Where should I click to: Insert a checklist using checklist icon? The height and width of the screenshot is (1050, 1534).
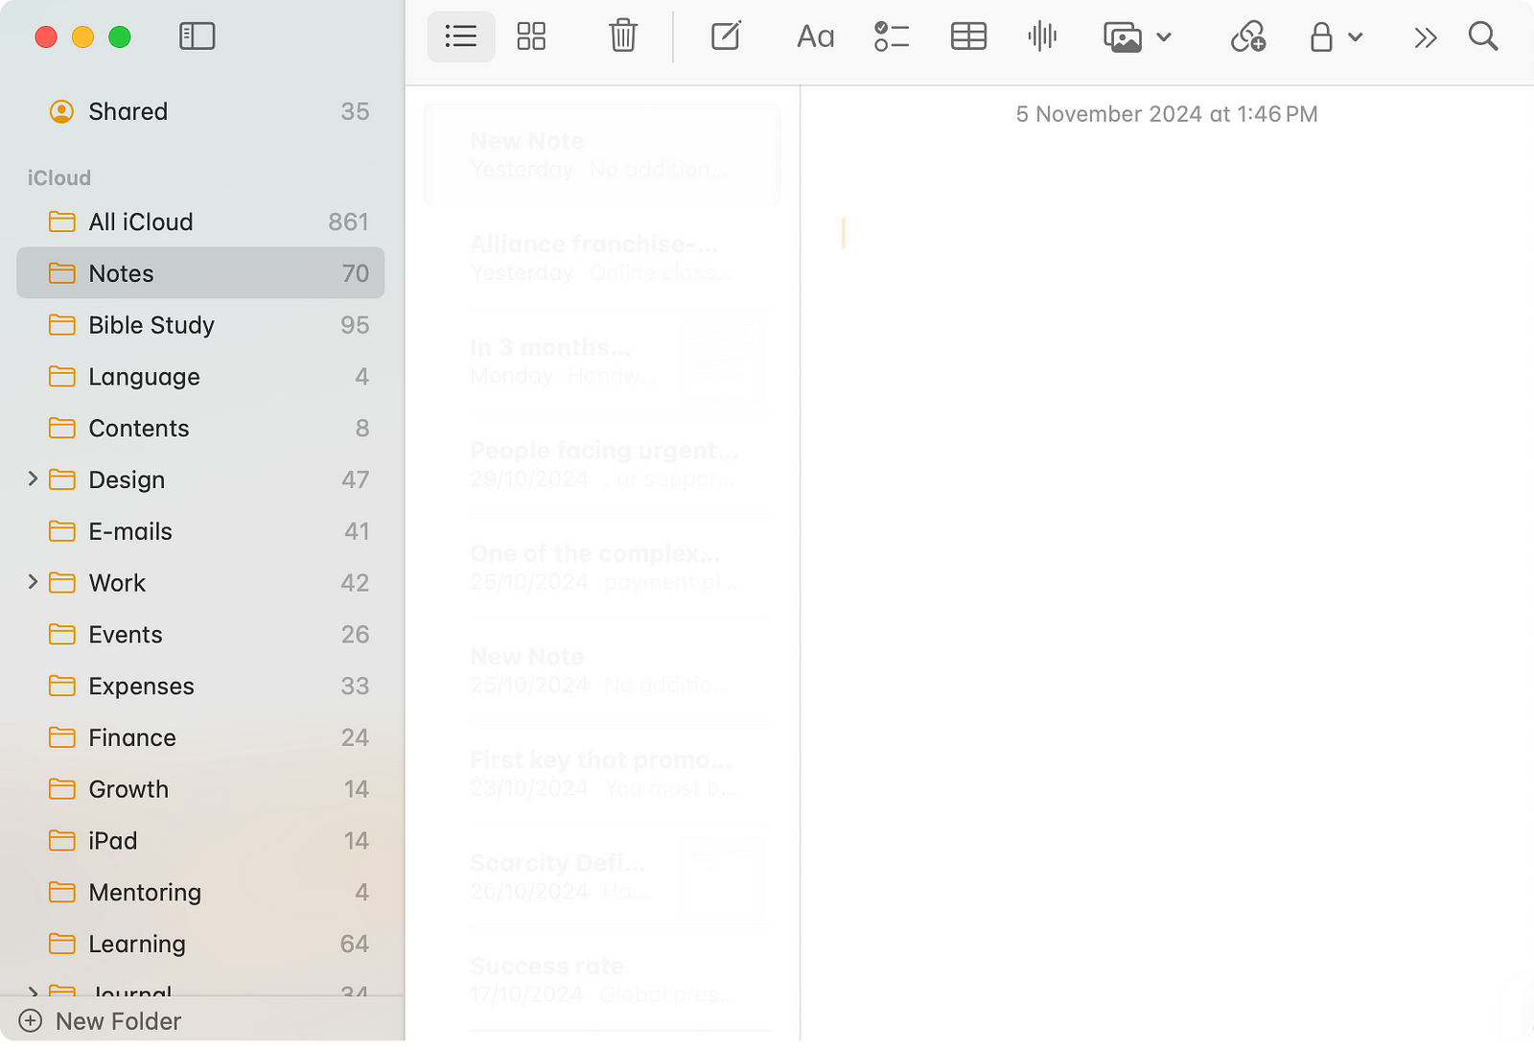892,36
